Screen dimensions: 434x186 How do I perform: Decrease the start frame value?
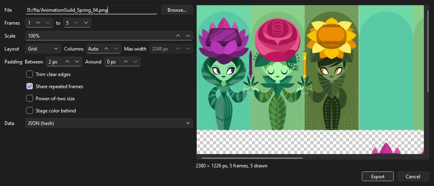[x=48, y=23]
